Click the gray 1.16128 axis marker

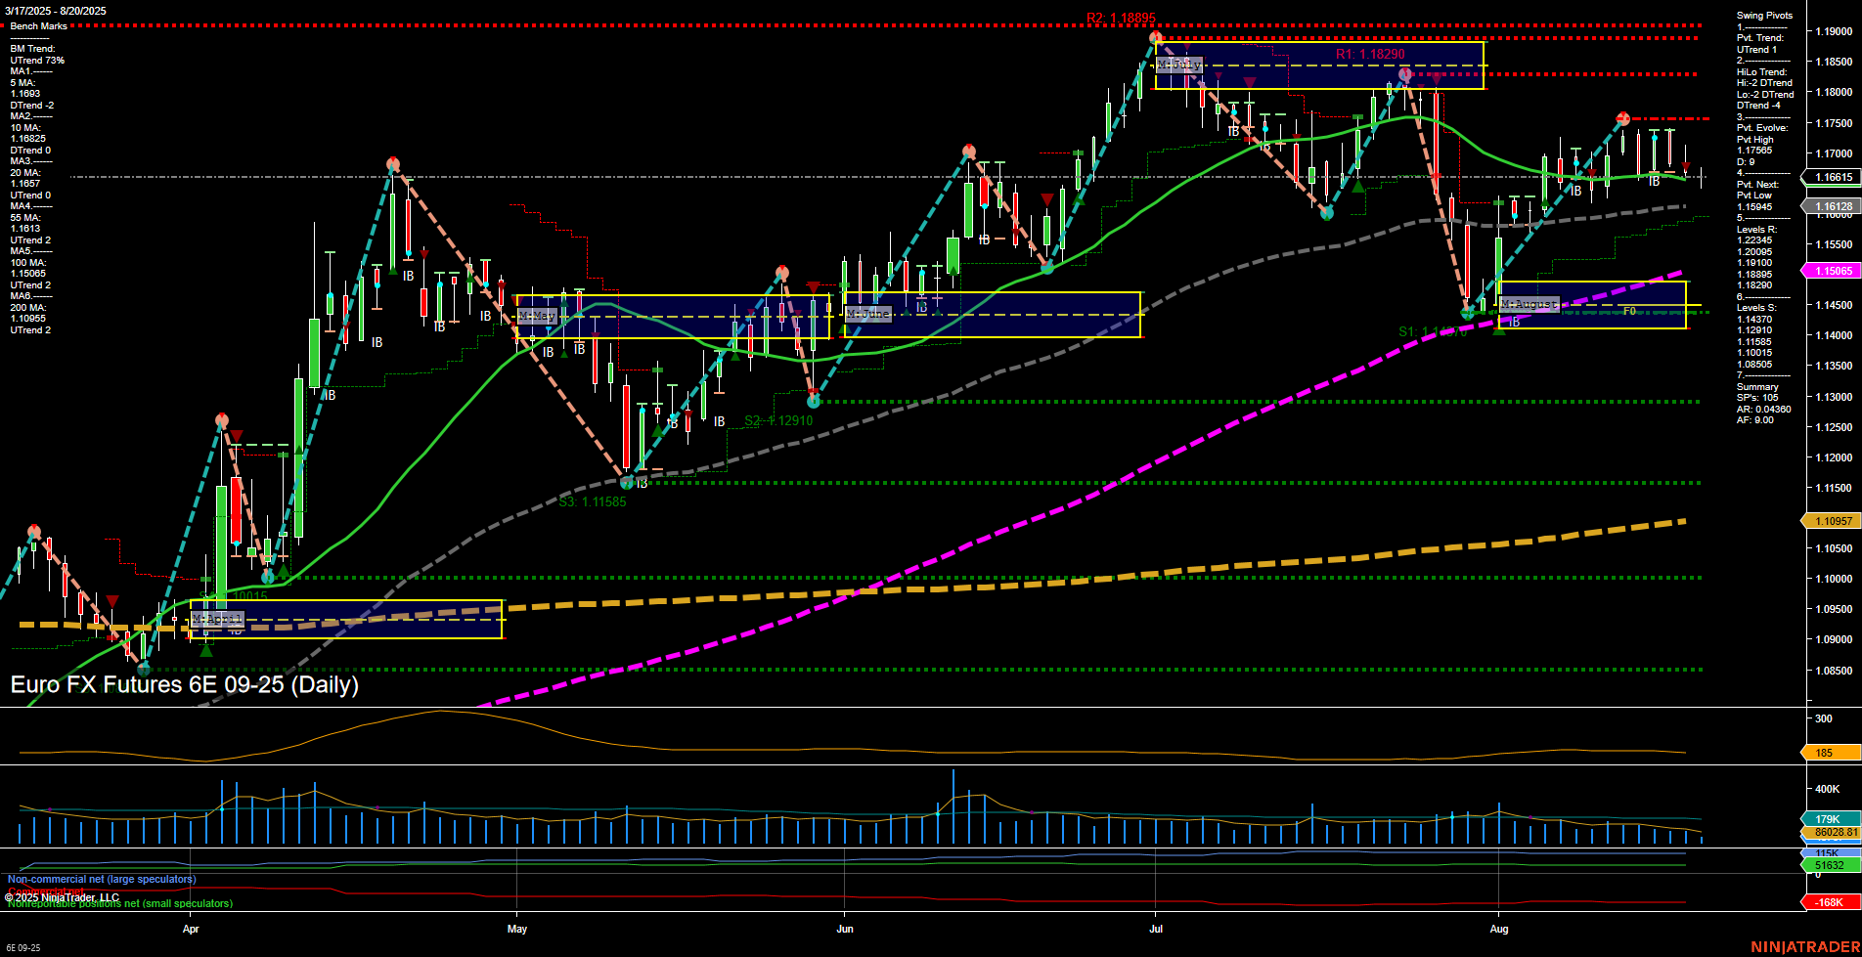[1834, 206]
